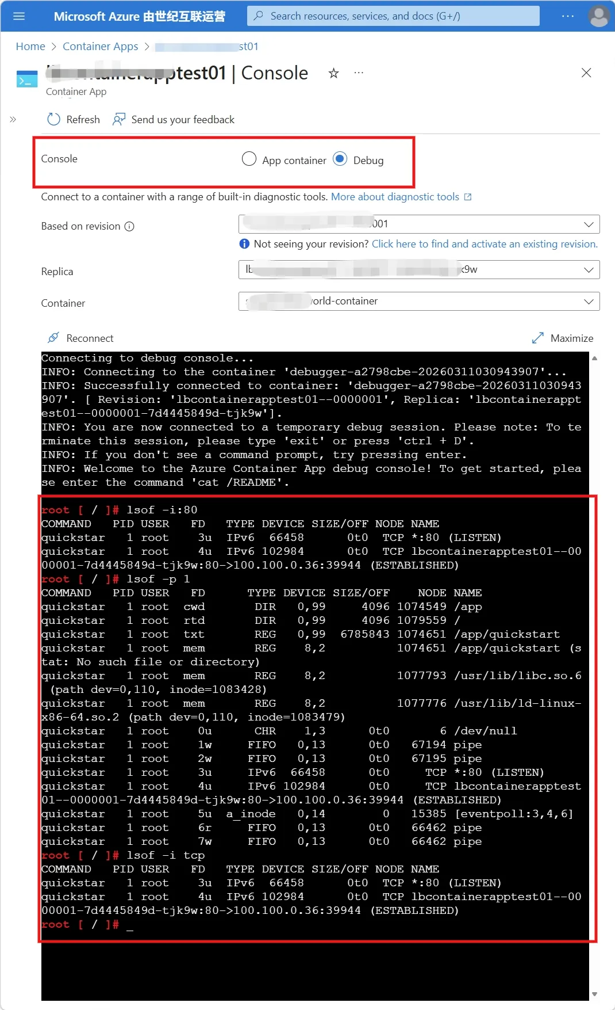This screenshot has height=1010, width=615.
Task: Click the search magnifier icon
Action: (259, 16)
